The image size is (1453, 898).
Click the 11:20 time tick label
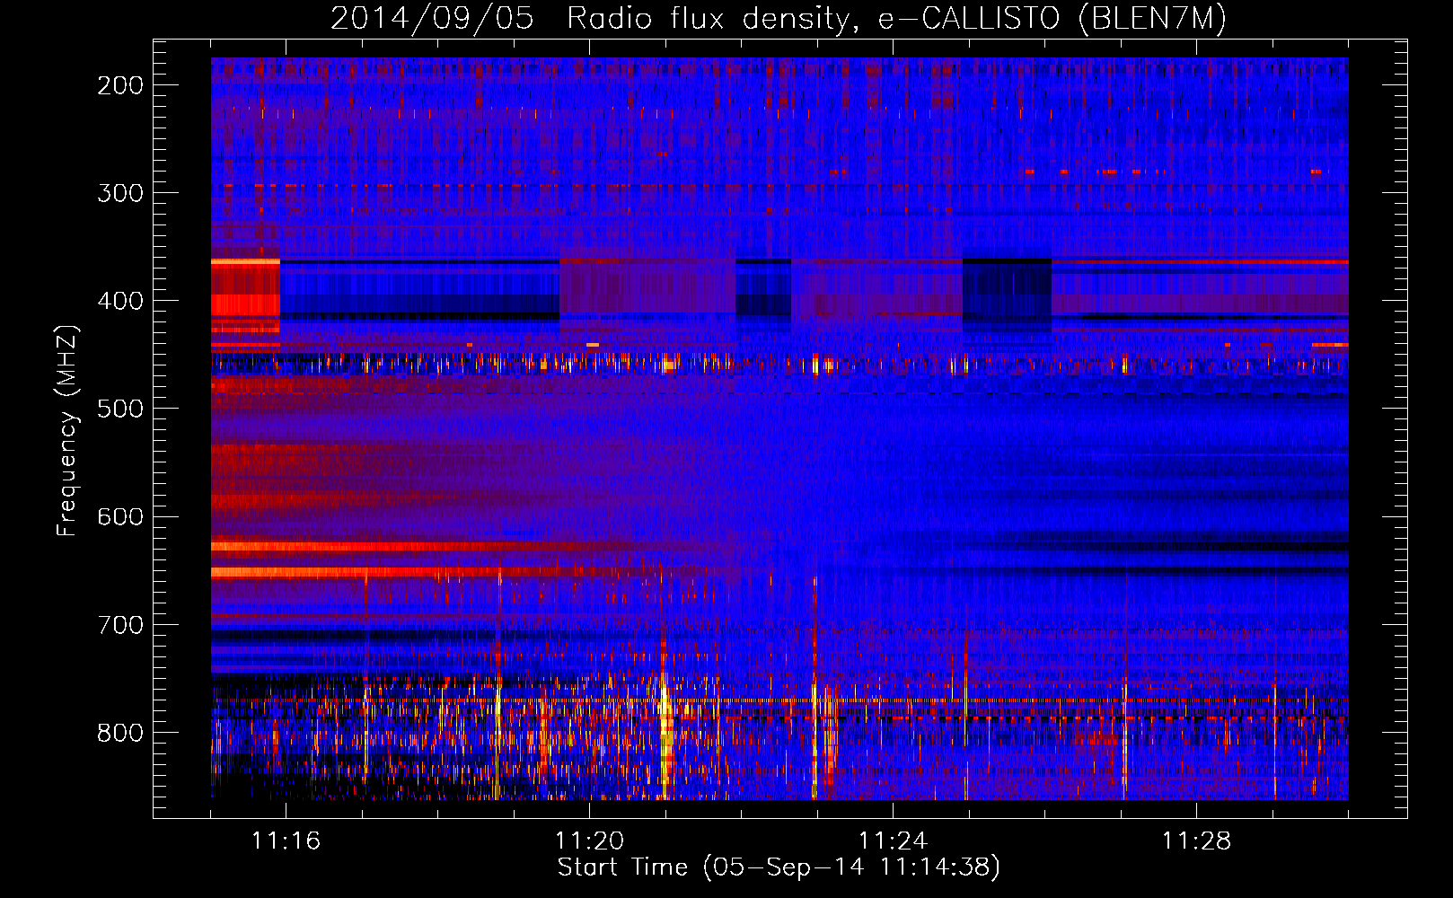(x=589, y=841)
